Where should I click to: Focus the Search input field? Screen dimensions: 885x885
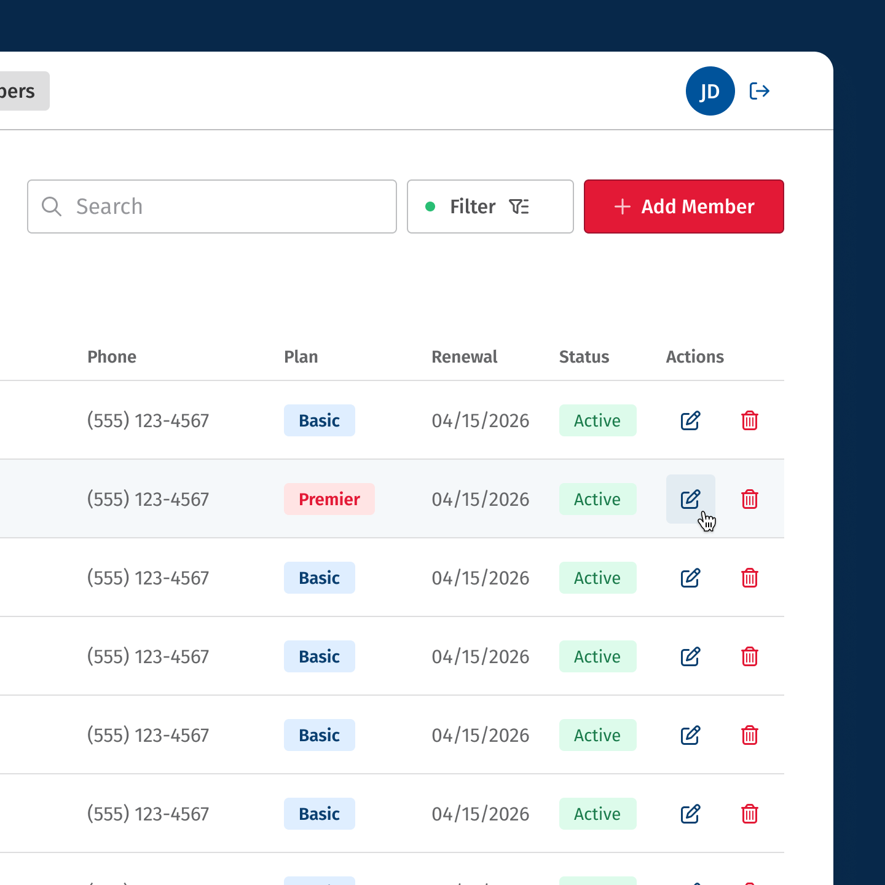click(212, 206)
